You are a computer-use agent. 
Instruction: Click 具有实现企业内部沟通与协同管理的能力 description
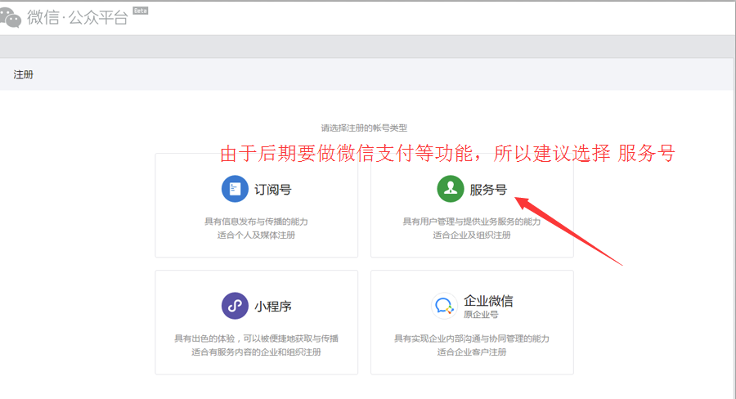472,338
